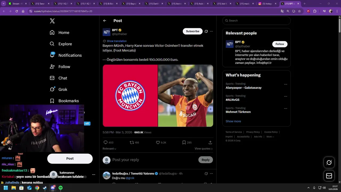Click Show more under What's happening
This screenshot has height=192, width=341.
pos(233,121)
